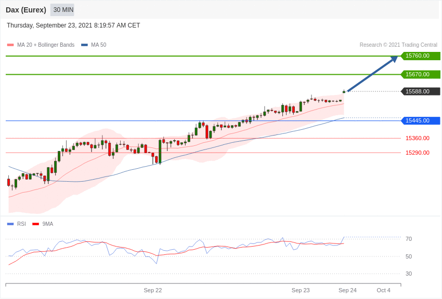442x299 pixels.
Task: Click the RSI legend label
Action: (21, 224)
